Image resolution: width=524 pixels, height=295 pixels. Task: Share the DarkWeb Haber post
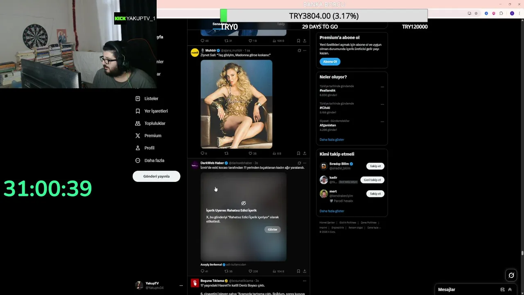point(305,271)
